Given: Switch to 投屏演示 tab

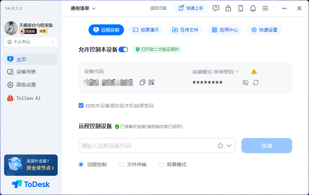Looking at the screenshot, I should (x=146, y=30).
